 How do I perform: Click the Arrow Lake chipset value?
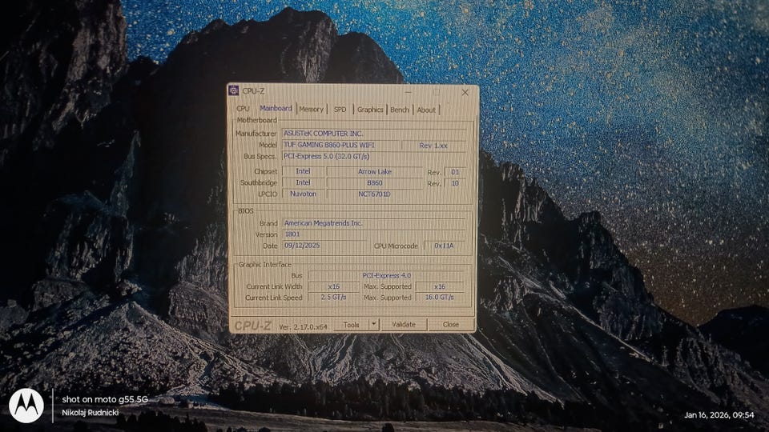tap(375, 171)
